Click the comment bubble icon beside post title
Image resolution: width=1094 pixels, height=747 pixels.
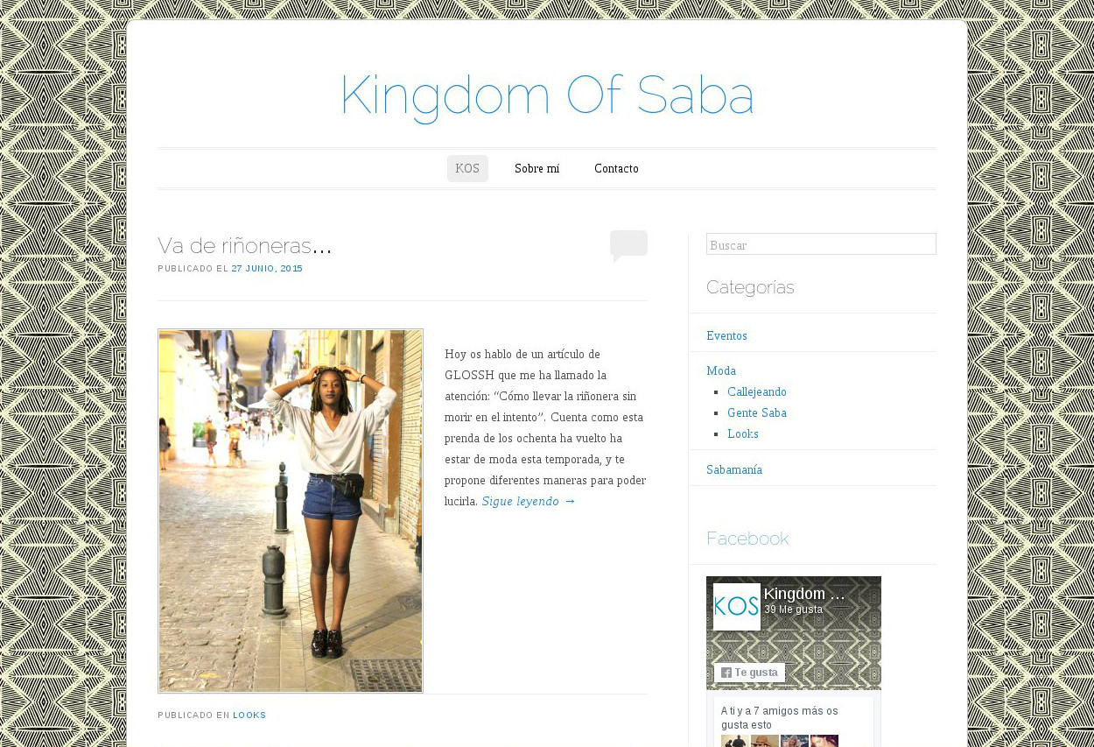click(628, 246)
